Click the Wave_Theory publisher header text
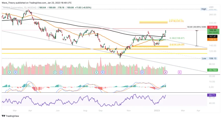 click(x=37, y=3)
